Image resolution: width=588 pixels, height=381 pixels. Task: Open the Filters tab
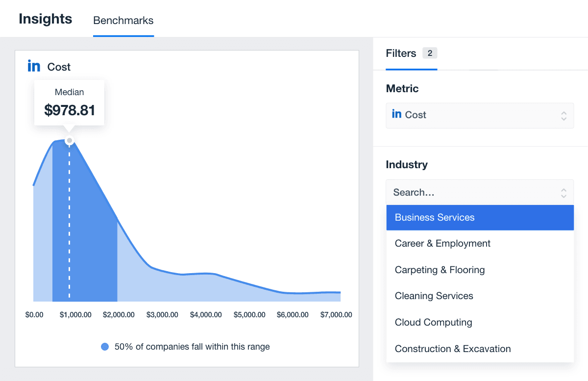pos(401,53)
